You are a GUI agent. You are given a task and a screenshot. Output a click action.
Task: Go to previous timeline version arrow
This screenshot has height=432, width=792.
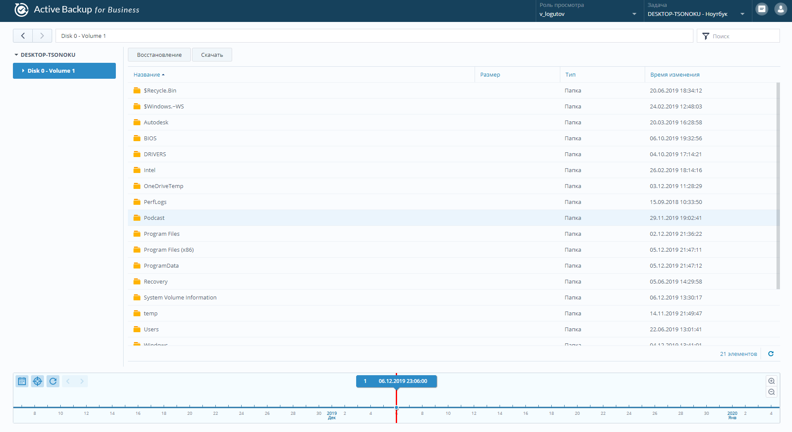point(68,381)
